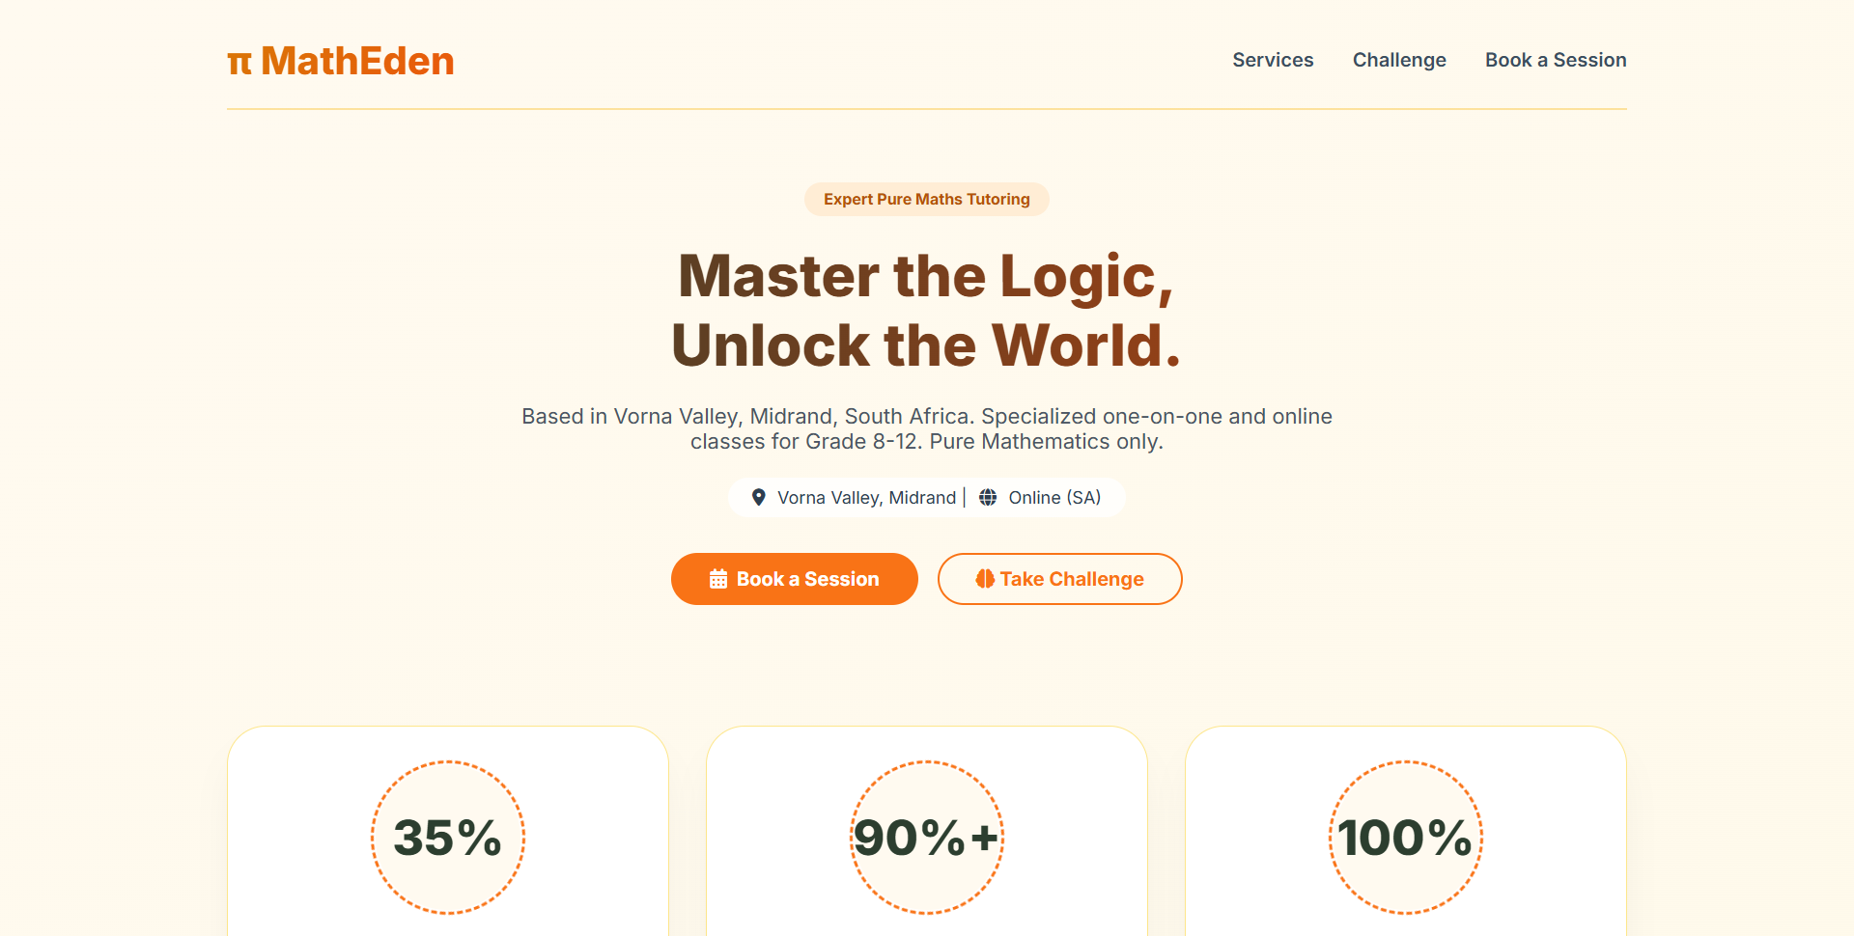Click the calendar icon on Book a Session
This screenshot has width=1854, height=936.
point(717,579)
